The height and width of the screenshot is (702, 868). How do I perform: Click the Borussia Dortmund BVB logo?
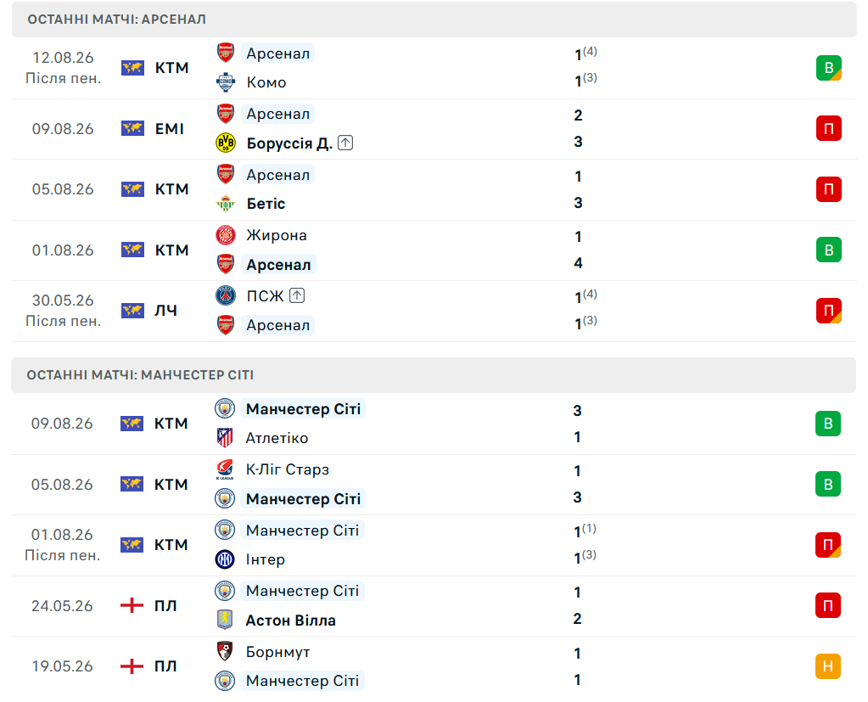tap(226, 143)
